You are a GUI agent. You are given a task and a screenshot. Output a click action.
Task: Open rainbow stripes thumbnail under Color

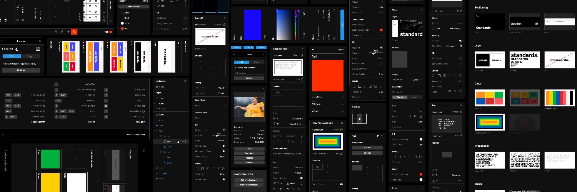(559, 98)
